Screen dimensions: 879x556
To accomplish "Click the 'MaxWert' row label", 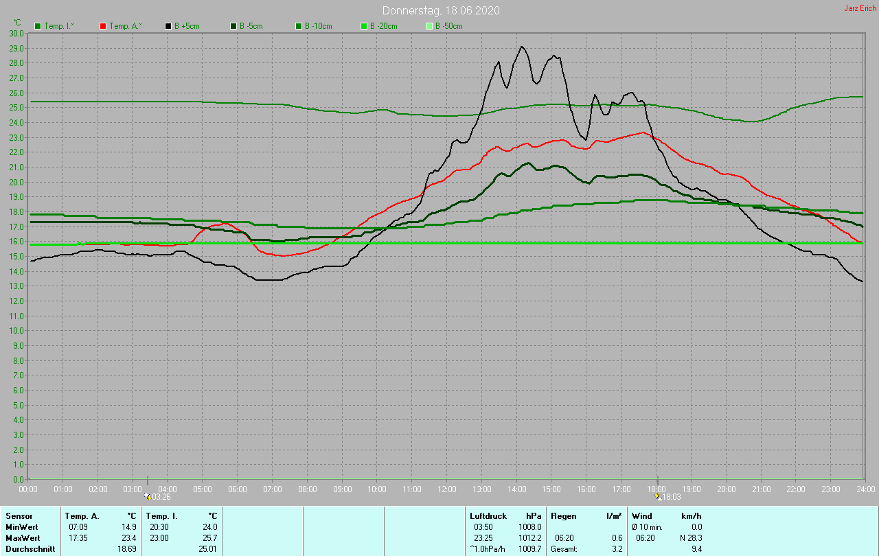I will (23, 537).
